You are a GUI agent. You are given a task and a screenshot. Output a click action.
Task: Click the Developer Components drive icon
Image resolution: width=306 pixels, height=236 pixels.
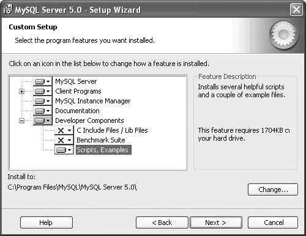point(40,120)
